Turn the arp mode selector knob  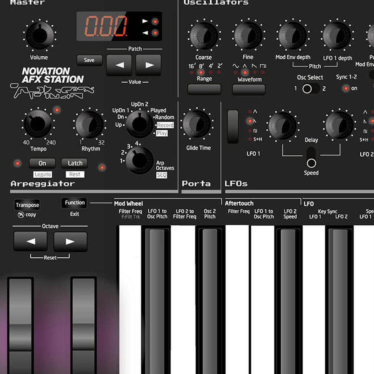pos(140,124)
